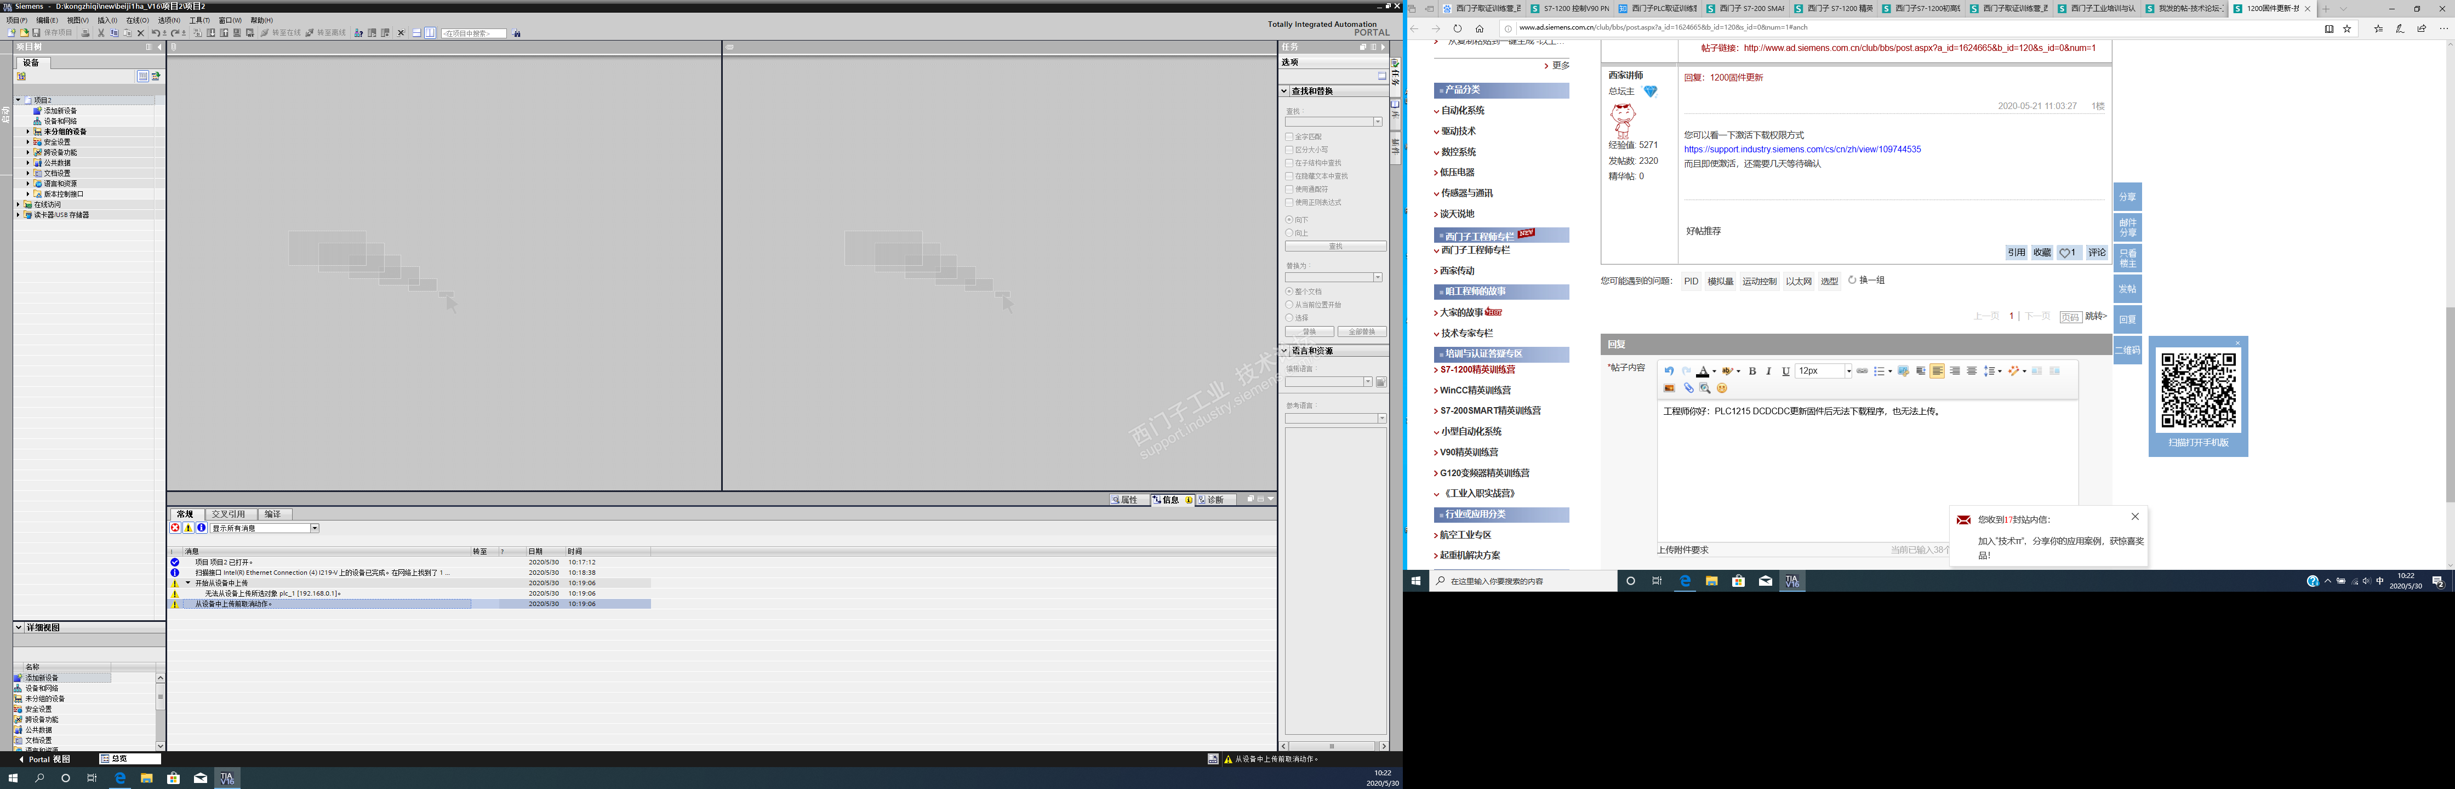The width and height of the screenshot is (2455, 789).
Task: Click the open project folder icon
Action: point(24,32)
